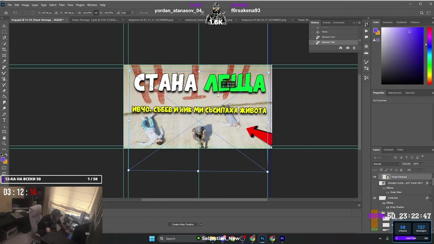This screenshot has width=434, height=244.
Task: Collapse effects of DOUBLE CLICK text layer
Action: [431, 183]
